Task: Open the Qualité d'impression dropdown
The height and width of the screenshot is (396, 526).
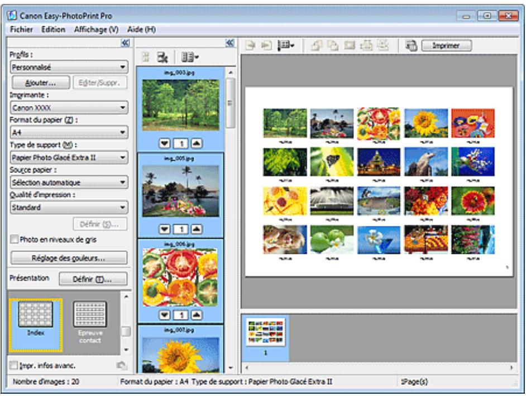Action: (x=69, y=207)
